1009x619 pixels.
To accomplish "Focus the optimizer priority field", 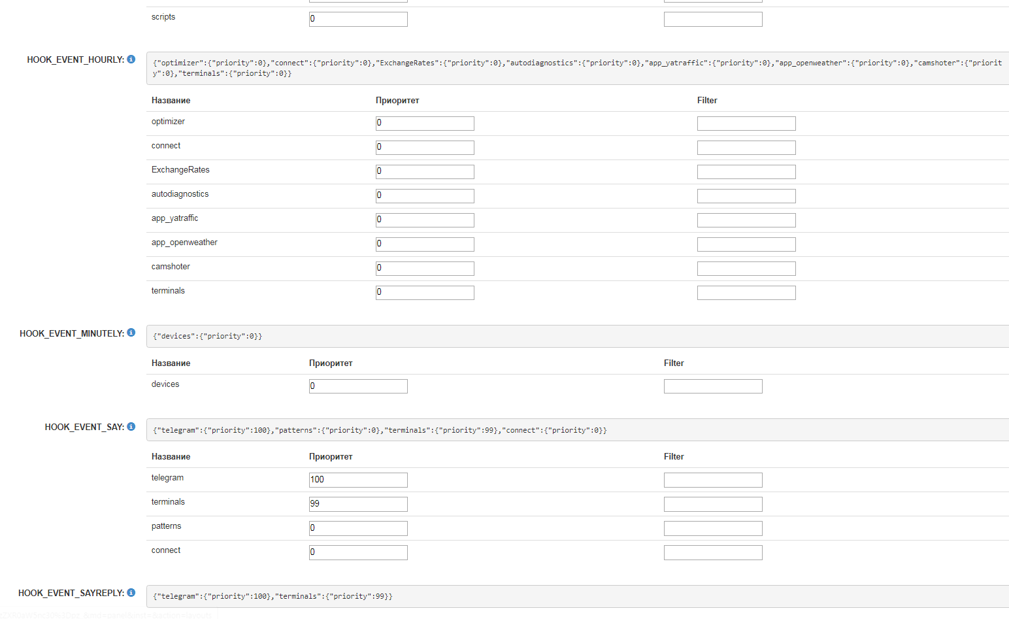I will pyautogui.click(x=425, y=124).
